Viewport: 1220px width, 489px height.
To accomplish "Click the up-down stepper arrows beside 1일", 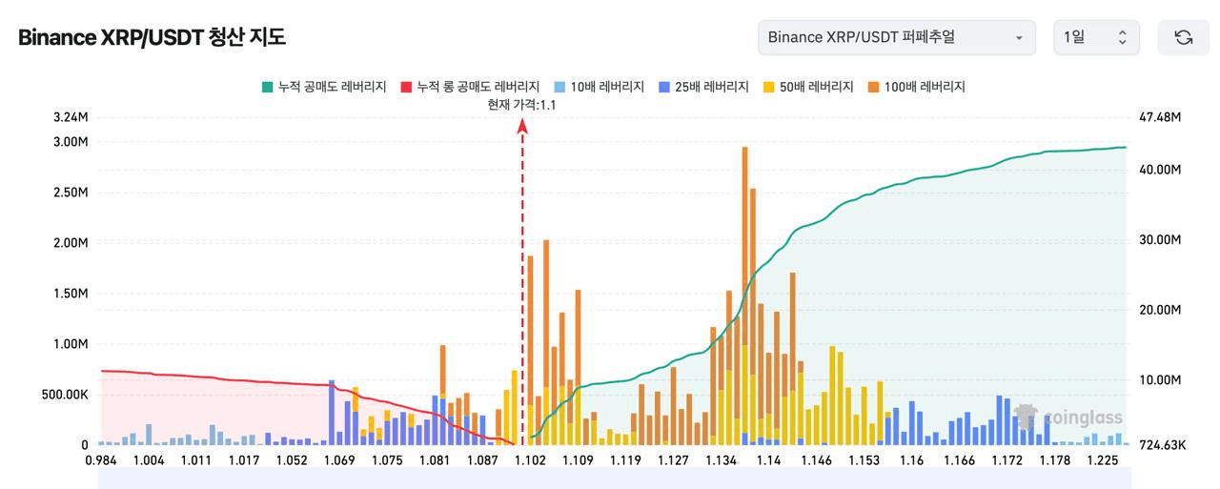I will coord(1122,37).
